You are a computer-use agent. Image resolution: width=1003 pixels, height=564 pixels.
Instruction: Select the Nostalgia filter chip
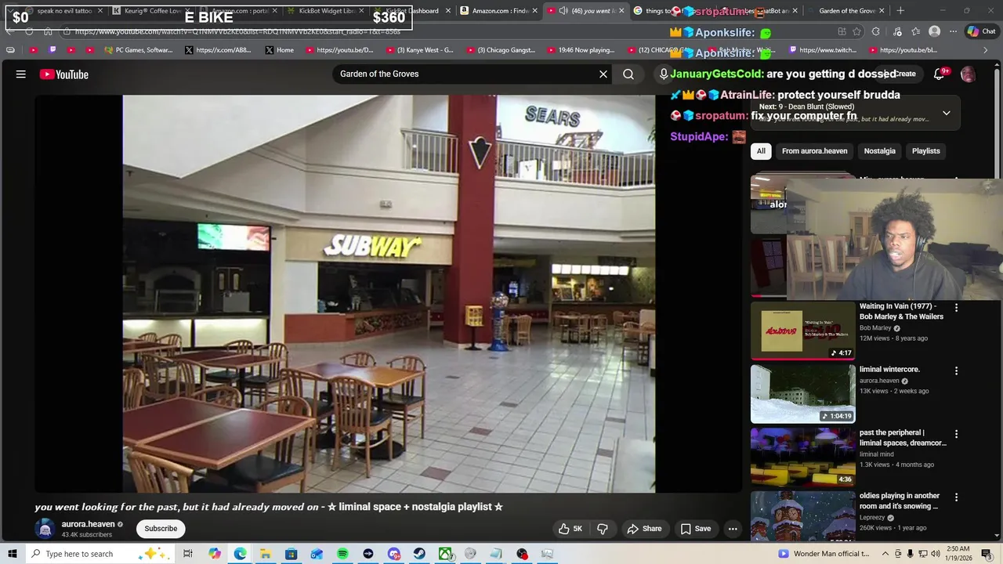click(879, 151)
